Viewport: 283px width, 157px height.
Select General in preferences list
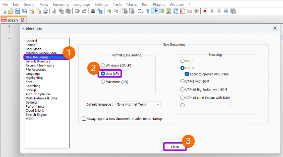click(x=31, y=41)
